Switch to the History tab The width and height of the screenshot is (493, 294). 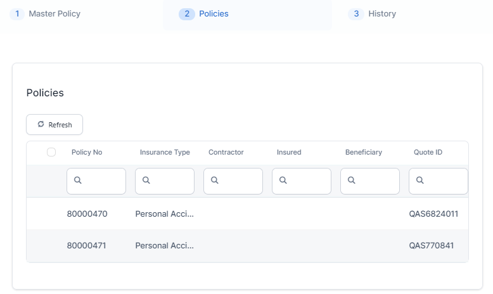coord(381,14)
